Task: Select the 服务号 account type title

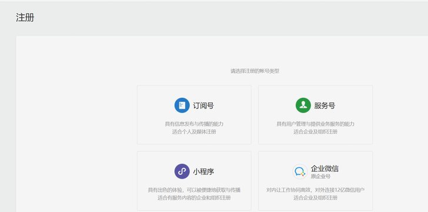Action: click(325, 105)
